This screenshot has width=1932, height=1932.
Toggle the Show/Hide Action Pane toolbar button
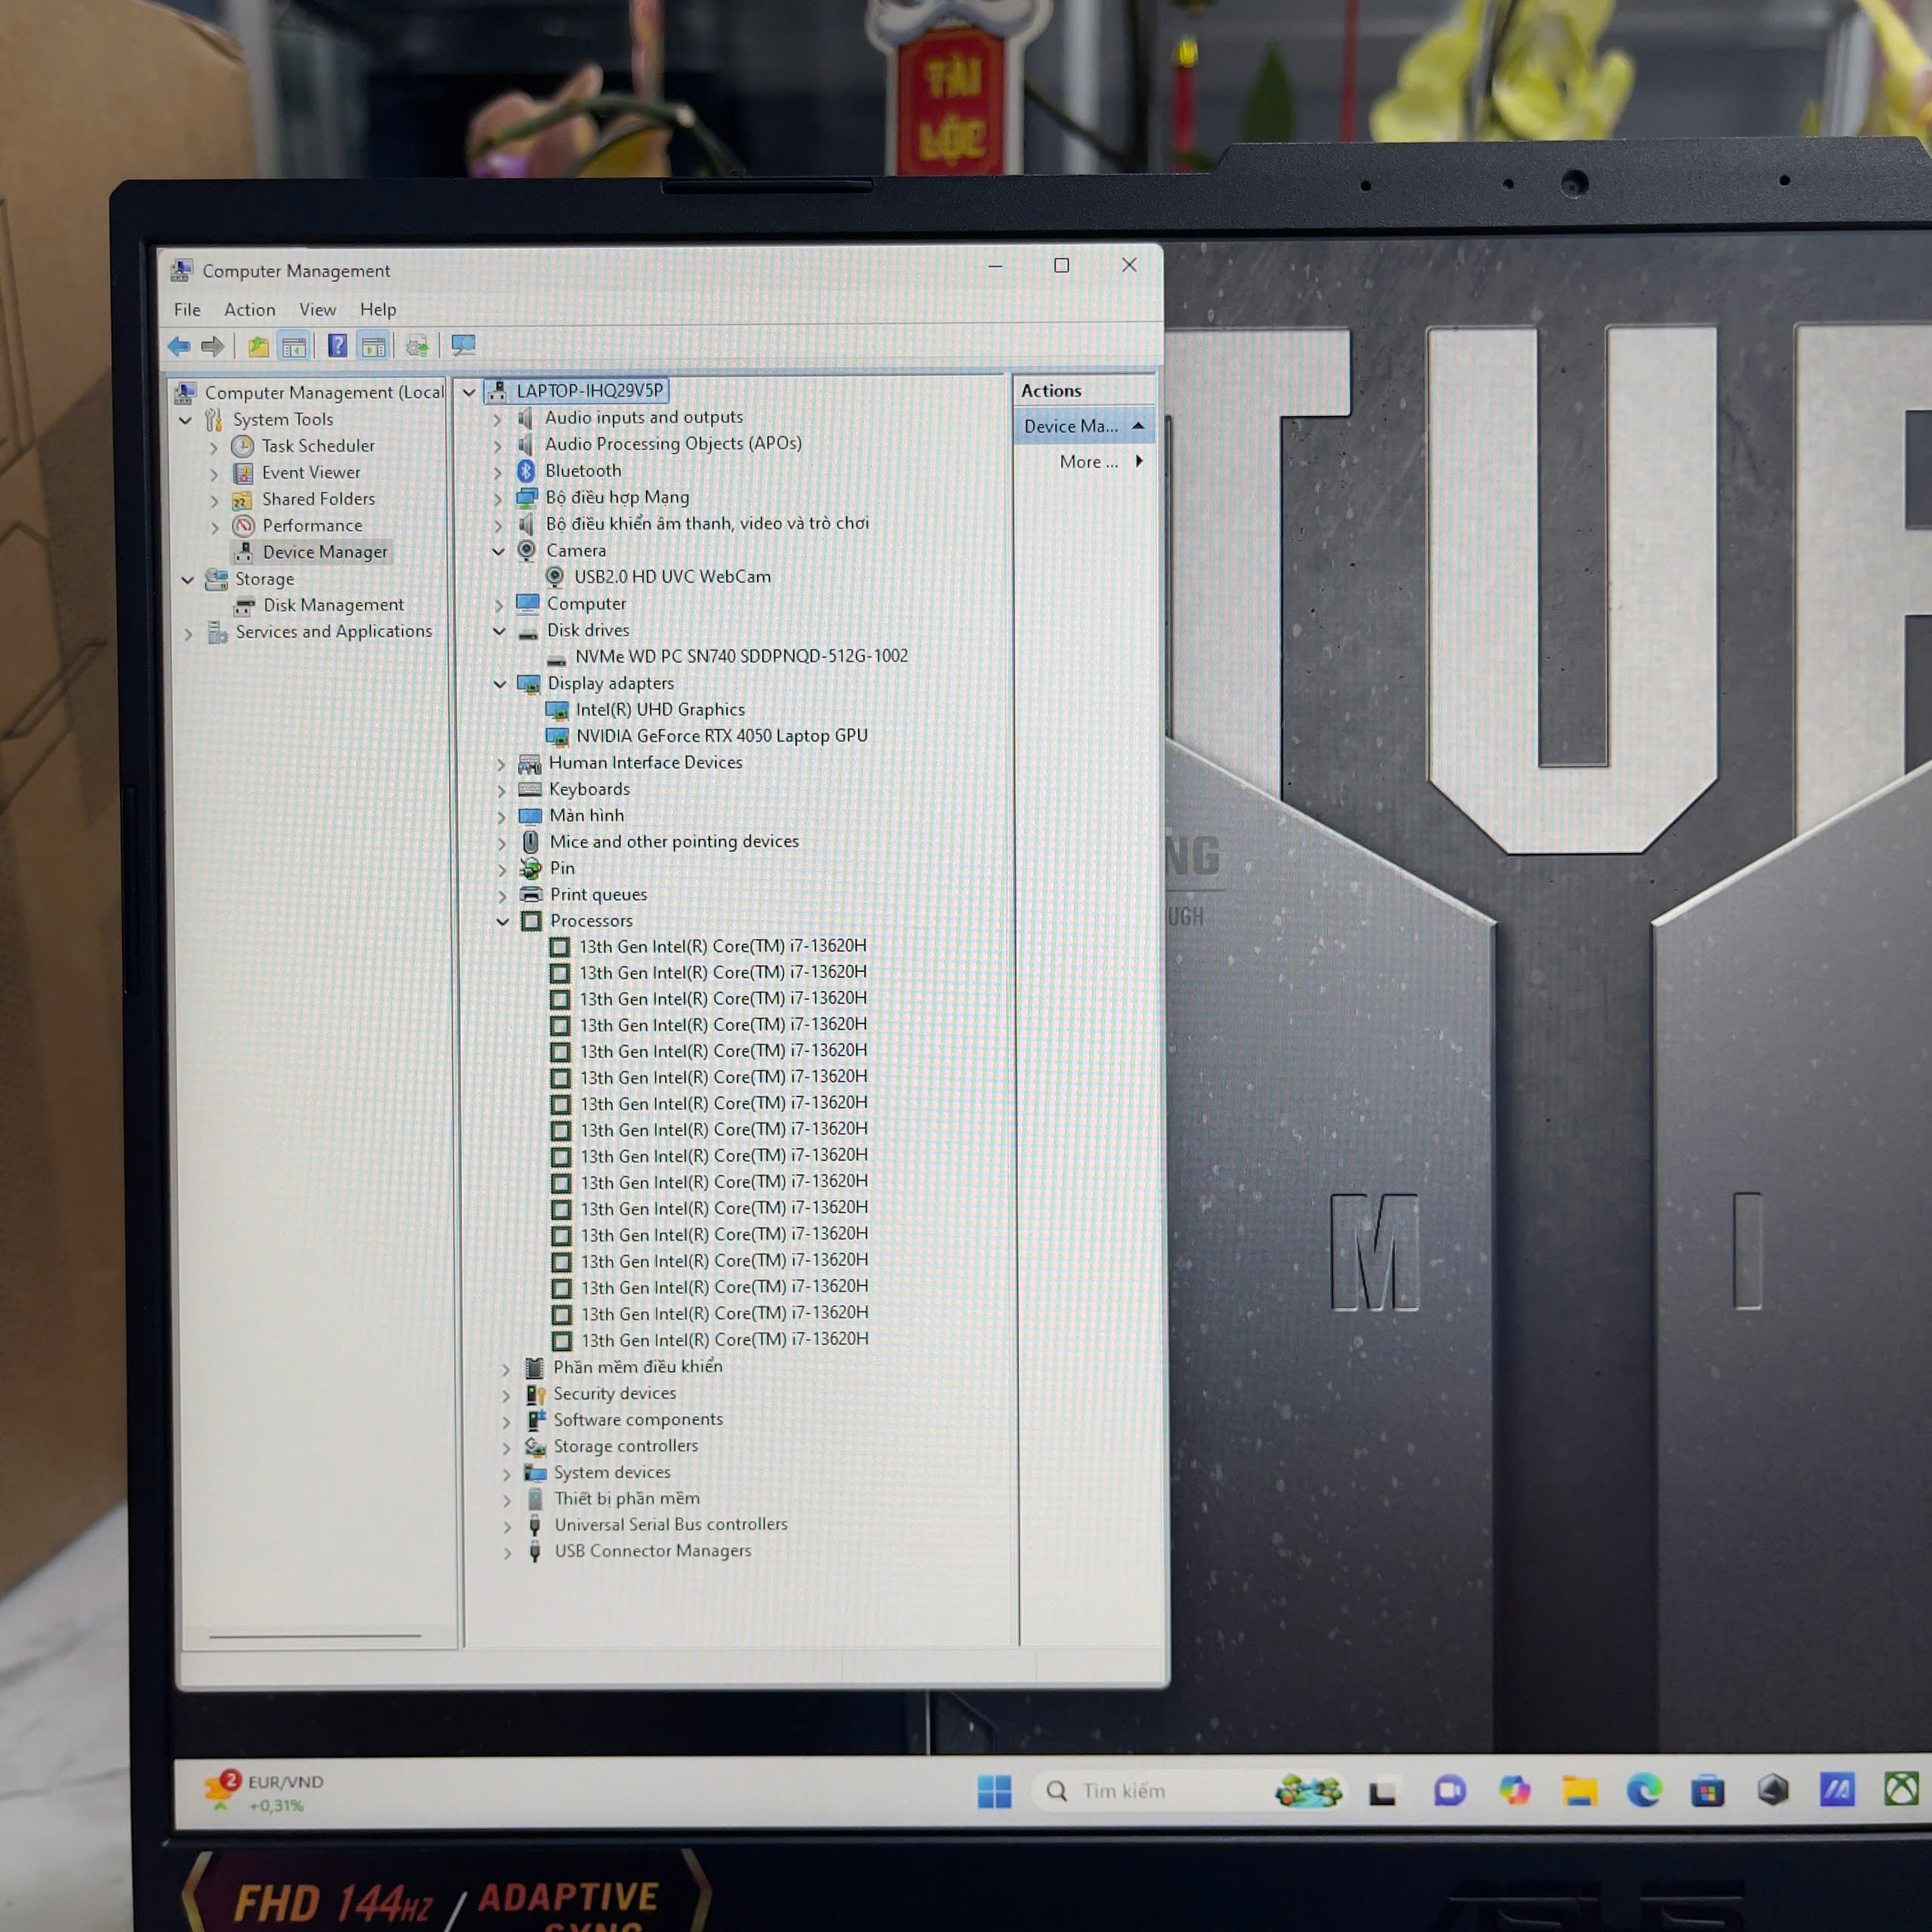point(374,347)
